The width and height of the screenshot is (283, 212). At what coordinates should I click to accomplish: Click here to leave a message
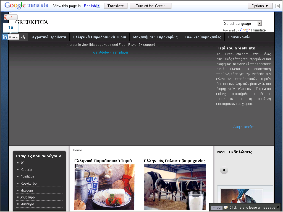pyautogui.click(x=252, y=208)
